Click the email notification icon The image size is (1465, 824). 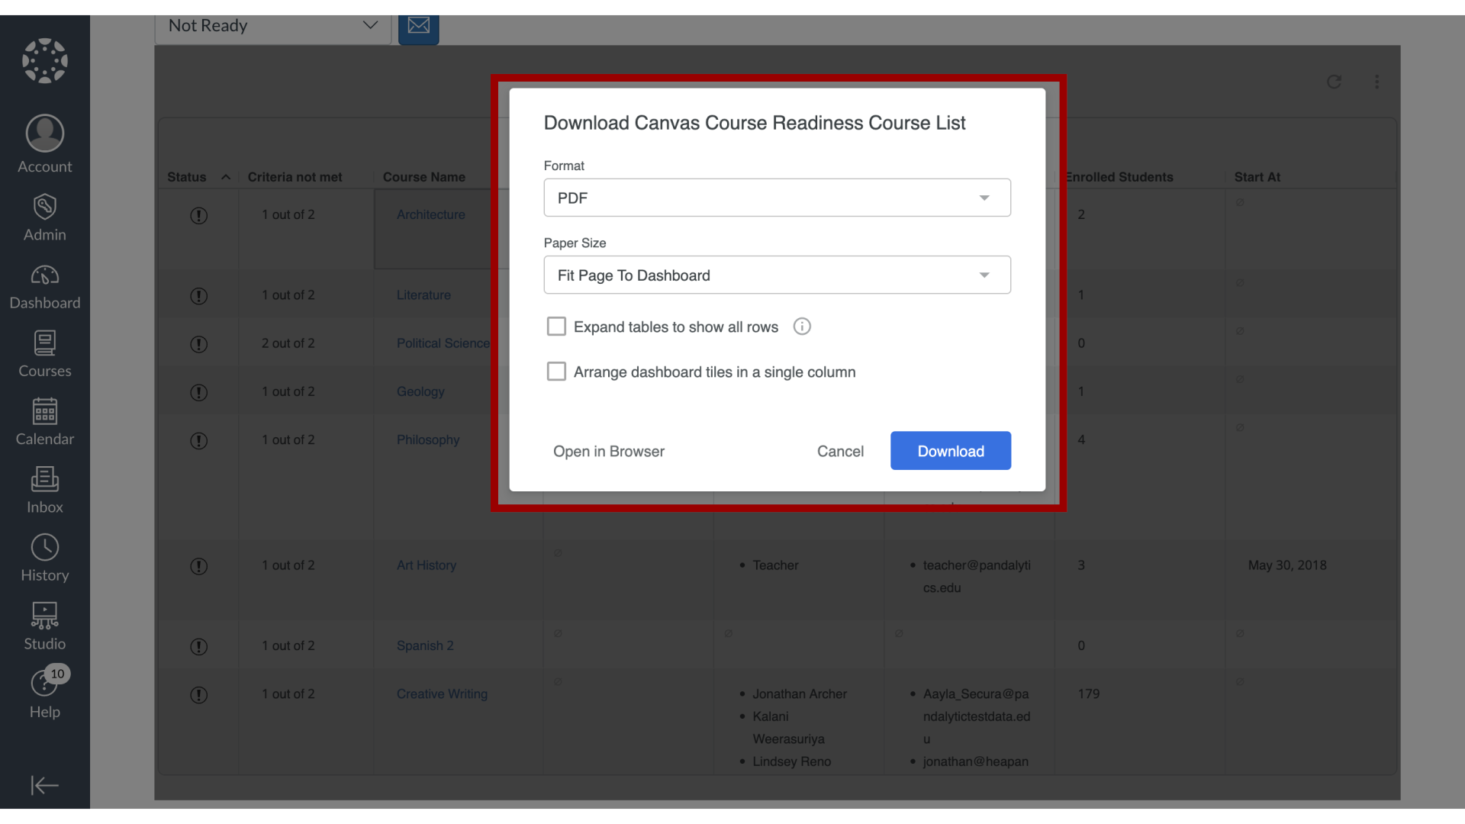coord(419,24)
